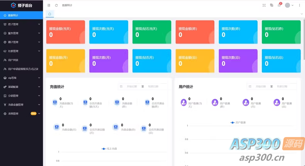Screen dimensions: 305x166
Task: Select the 提现(钻石总) blue card
Action: pyautogui.click(x=281, y=61)
